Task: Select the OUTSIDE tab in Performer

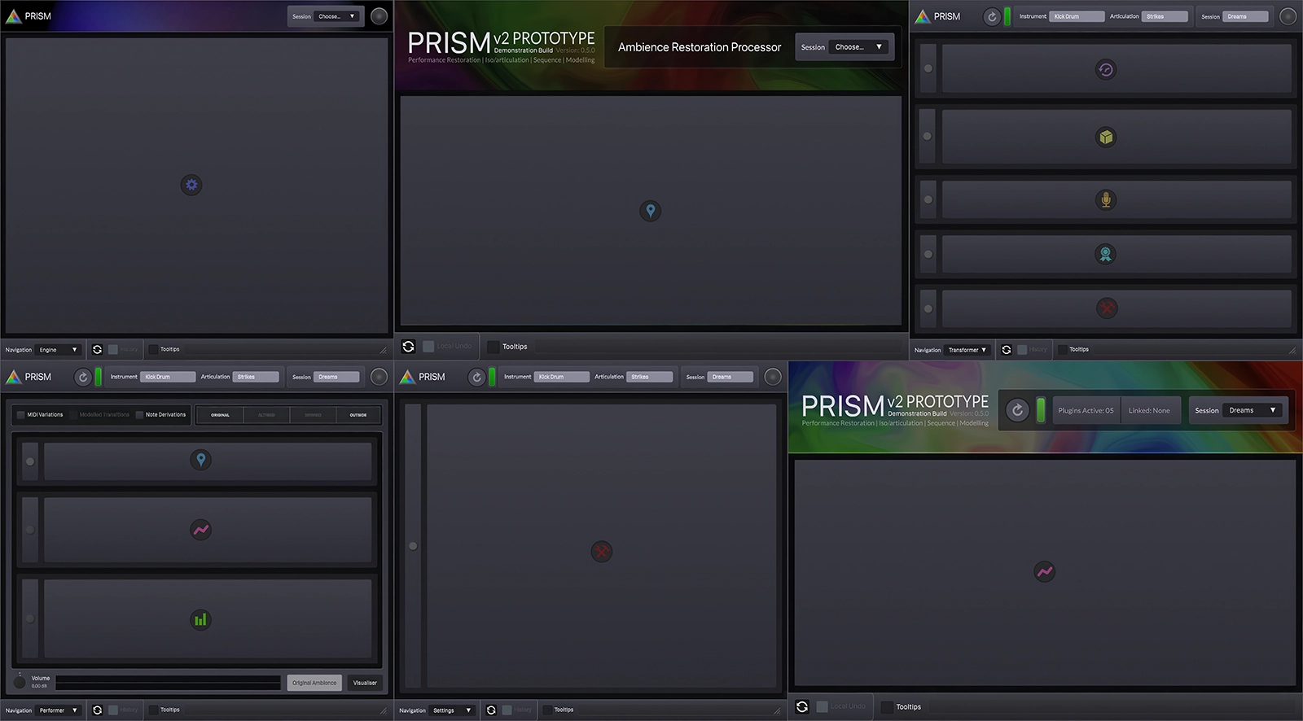Action: click(x=358, y=415)
